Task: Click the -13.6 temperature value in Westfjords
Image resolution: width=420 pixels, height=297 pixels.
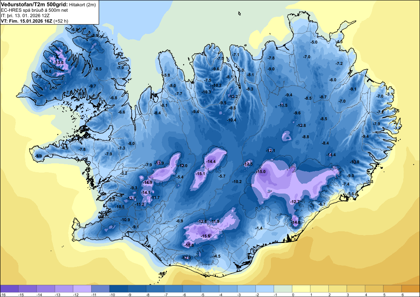Action: [59, 63]
